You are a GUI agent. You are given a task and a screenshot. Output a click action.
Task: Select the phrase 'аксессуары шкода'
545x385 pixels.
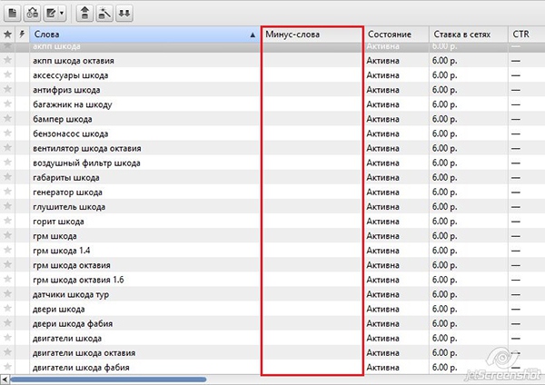coord(71,75)
